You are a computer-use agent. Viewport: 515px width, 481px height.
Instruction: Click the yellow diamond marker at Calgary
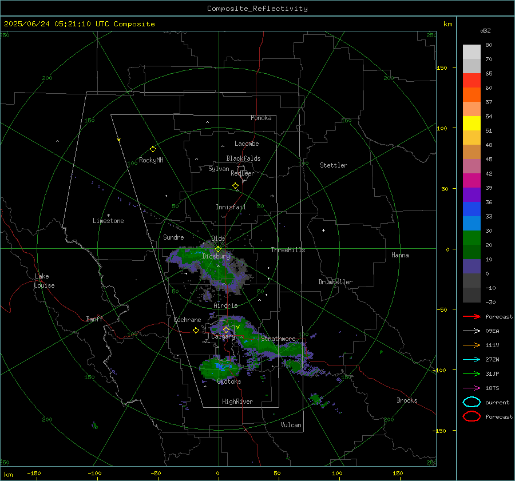[226, 329]
